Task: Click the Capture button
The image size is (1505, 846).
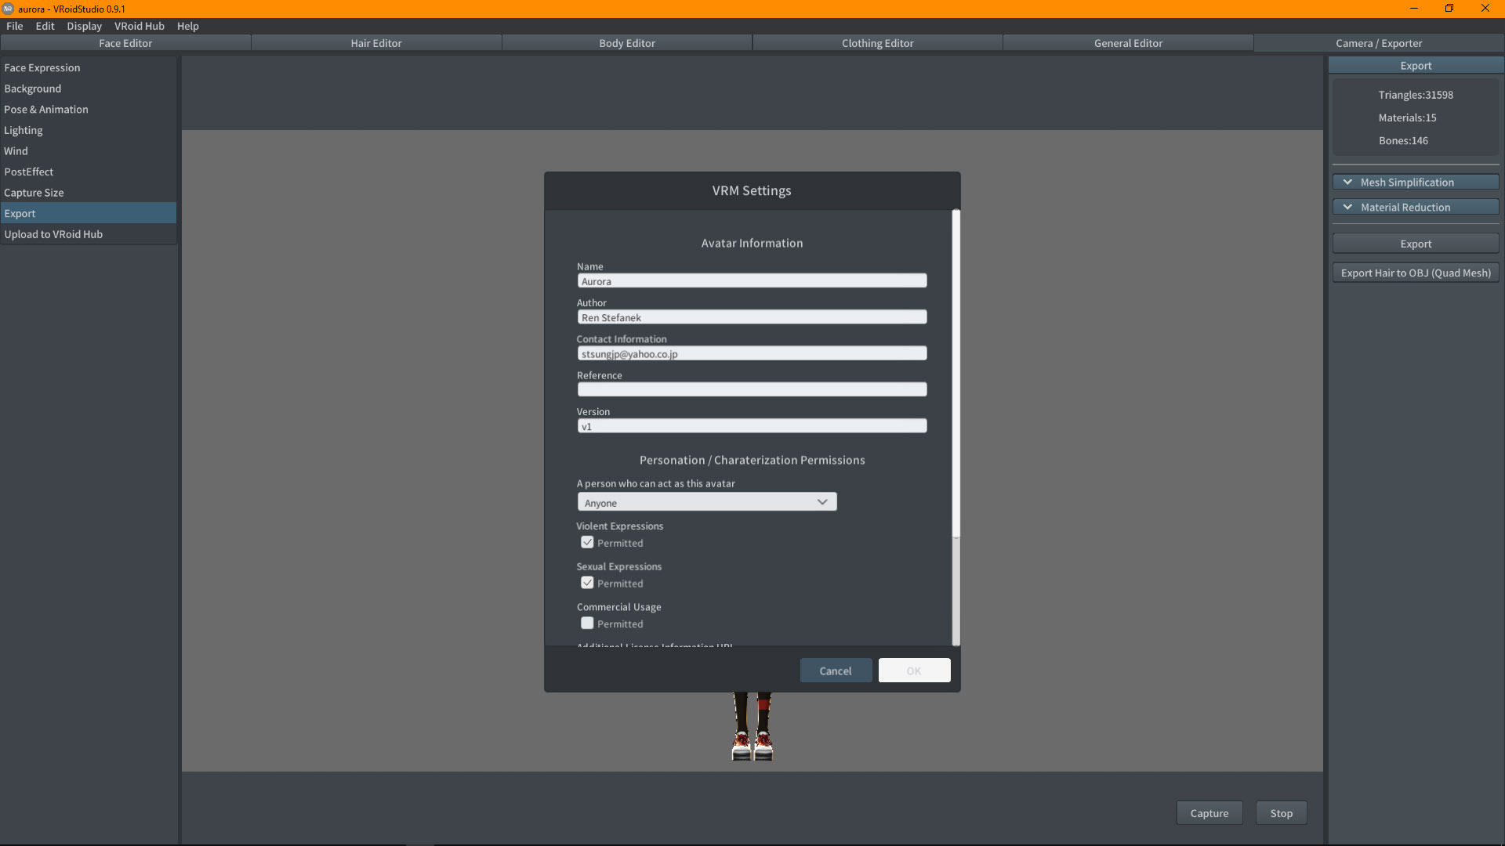Action: [x=1209, y=813]
